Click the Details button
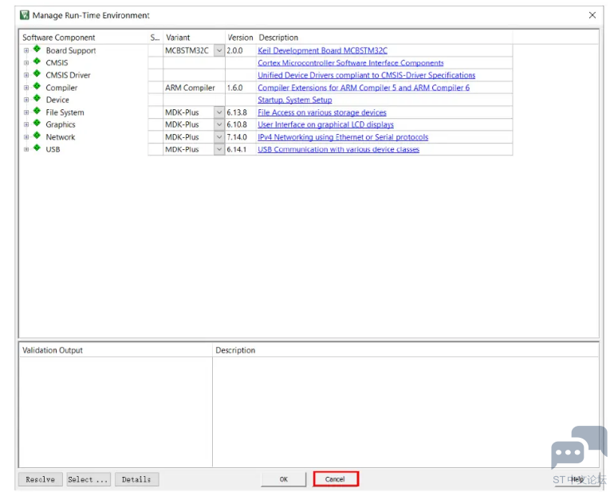The width and height of the screenshot is (614, 492). [136, 479]
